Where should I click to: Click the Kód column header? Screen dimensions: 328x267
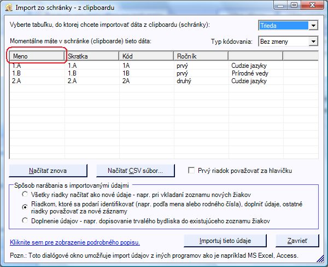(146, 56)
